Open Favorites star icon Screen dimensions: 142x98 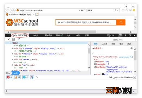(126, 10)
